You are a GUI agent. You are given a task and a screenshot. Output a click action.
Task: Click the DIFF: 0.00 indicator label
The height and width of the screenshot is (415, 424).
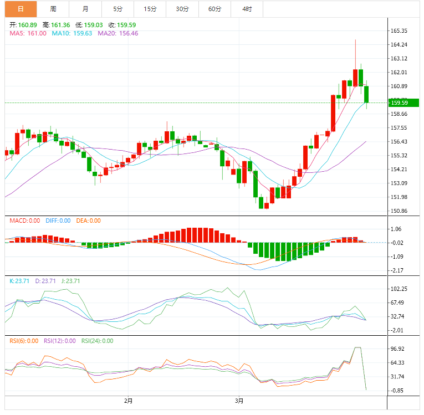point(58,221)
